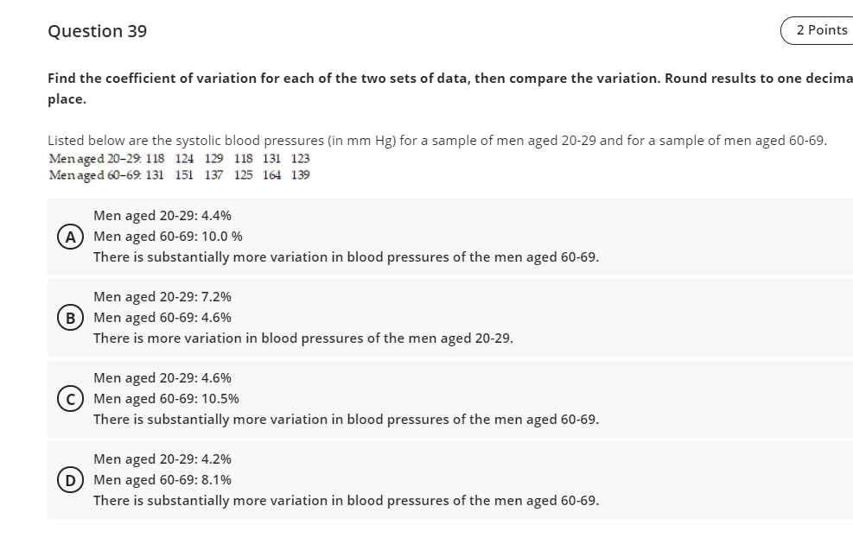853x544 pixels.
Task: Click answer C conclusion about men aged 60-69
Action: [x=347, y=419]
